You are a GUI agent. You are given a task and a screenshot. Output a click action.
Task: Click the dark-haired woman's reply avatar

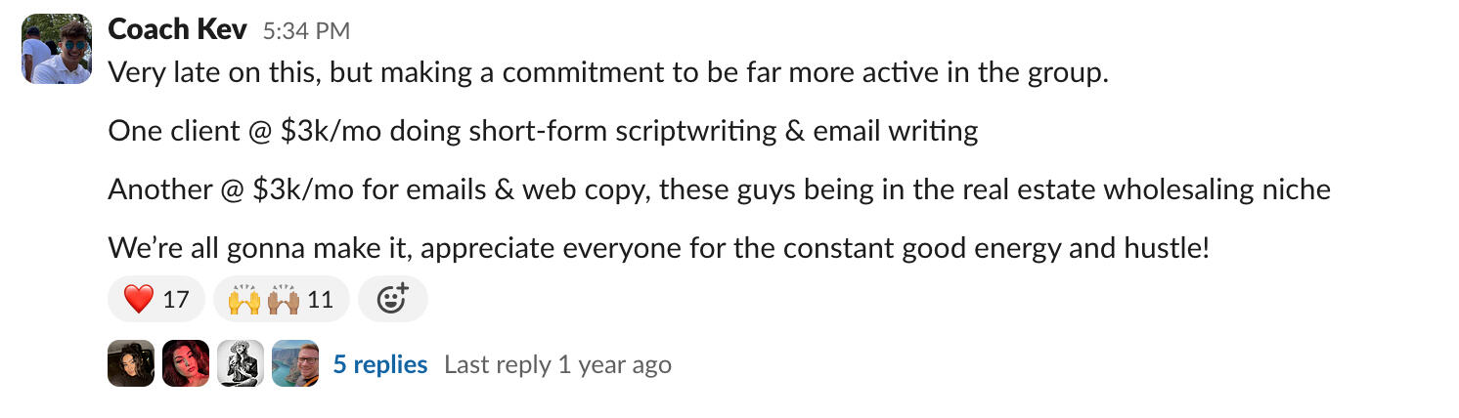tap(131, 364)
